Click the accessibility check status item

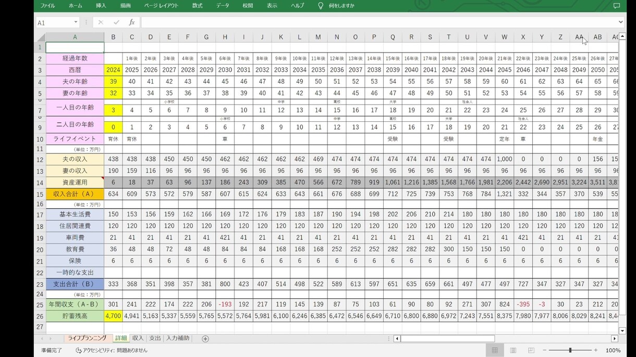pos(111,350)
